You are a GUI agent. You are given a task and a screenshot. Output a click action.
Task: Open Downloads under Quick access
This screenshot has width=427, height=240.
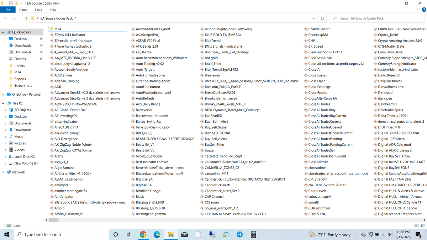point(23,46)
